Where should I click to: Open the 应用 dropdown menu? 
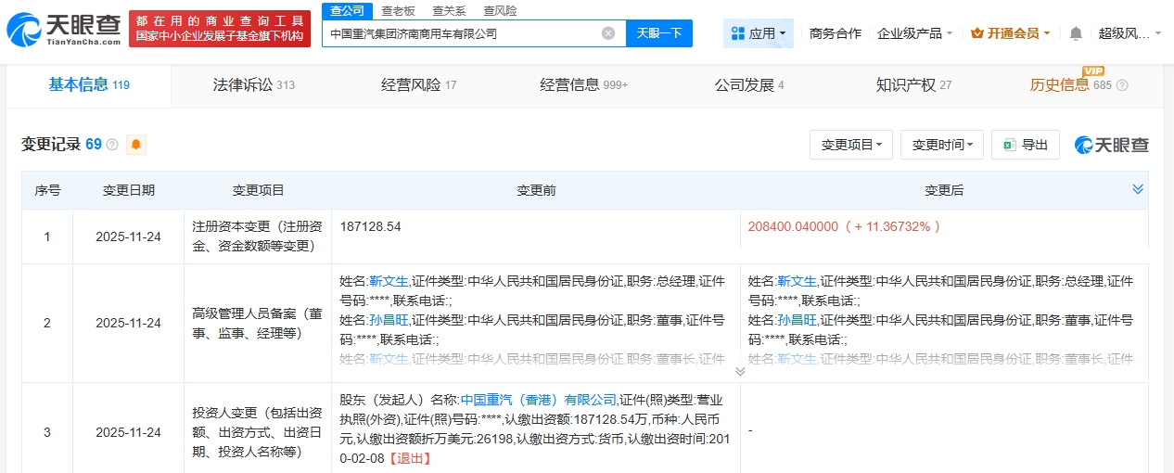(758, 33)
